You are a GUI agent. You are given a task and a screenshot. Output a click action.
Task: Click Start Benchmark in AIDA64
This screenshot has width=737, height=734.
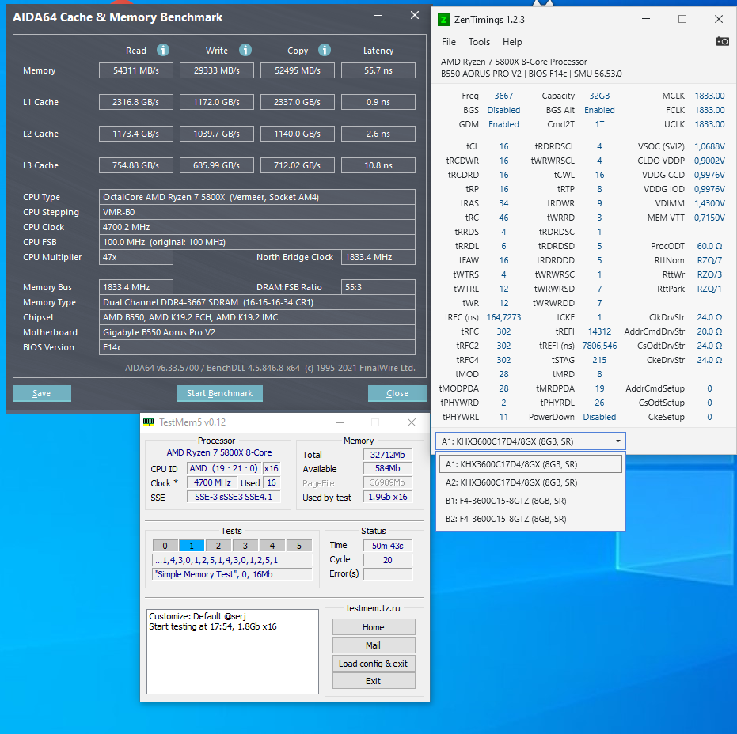219,393
